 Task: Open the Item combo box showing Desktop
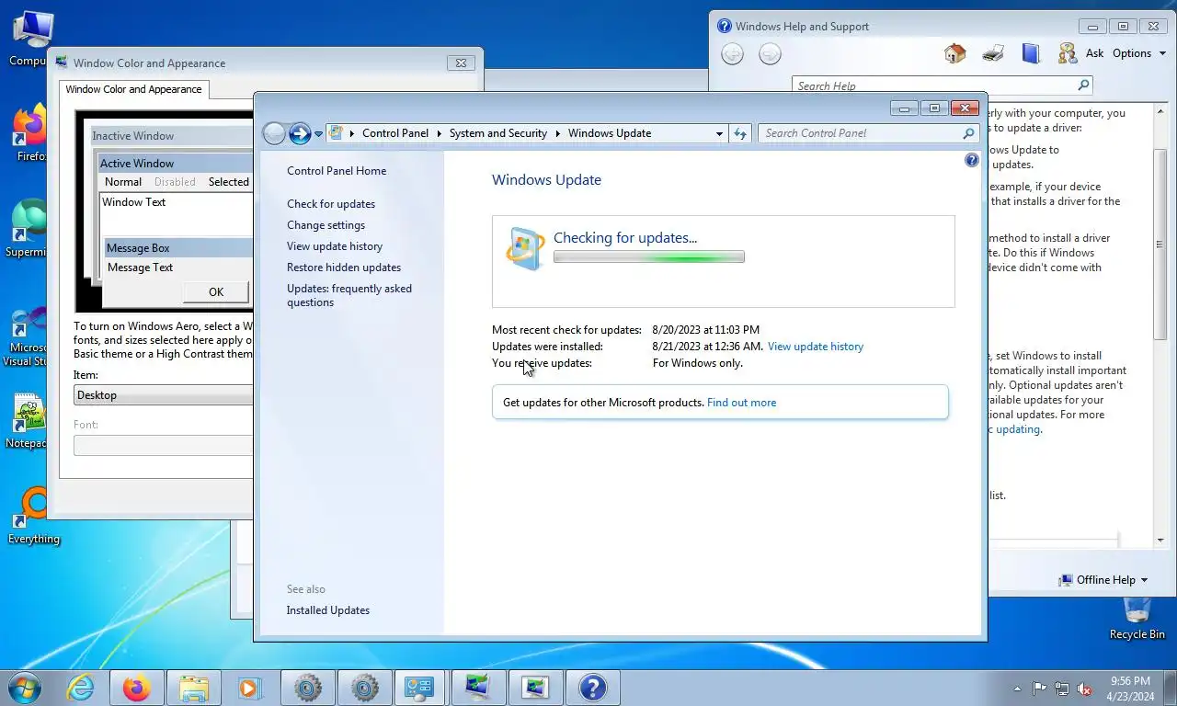163,395
